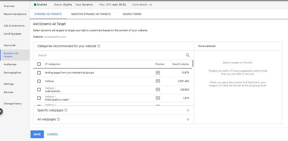Click Max. CPC auto $0.62 text
This screenshot has width=288, height=141.
click(113, 4)
